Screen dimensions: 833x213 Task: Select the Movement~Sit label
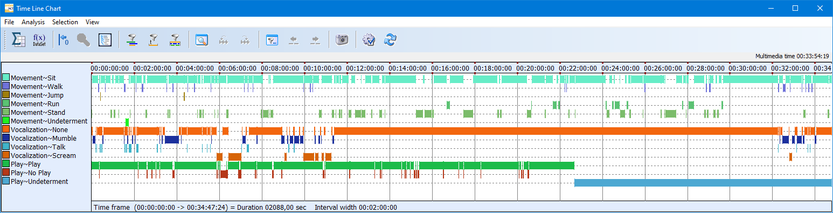tap(33, 78)
